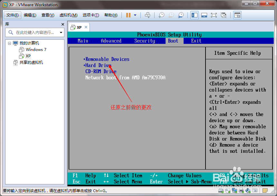Close the XP tab
This screenshot has height=196, width=277.
(x=86, y=27)
